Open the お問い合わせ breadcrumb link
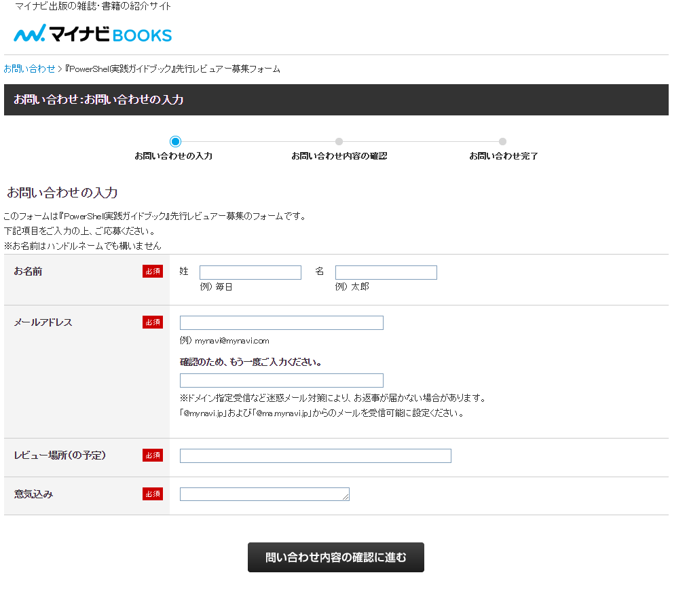The width and height of the screenshot is (687, 594). [x=29, y=69]
